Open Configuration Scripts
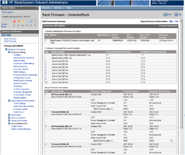Viewport: 185px width, 155px height. point(22,78)
